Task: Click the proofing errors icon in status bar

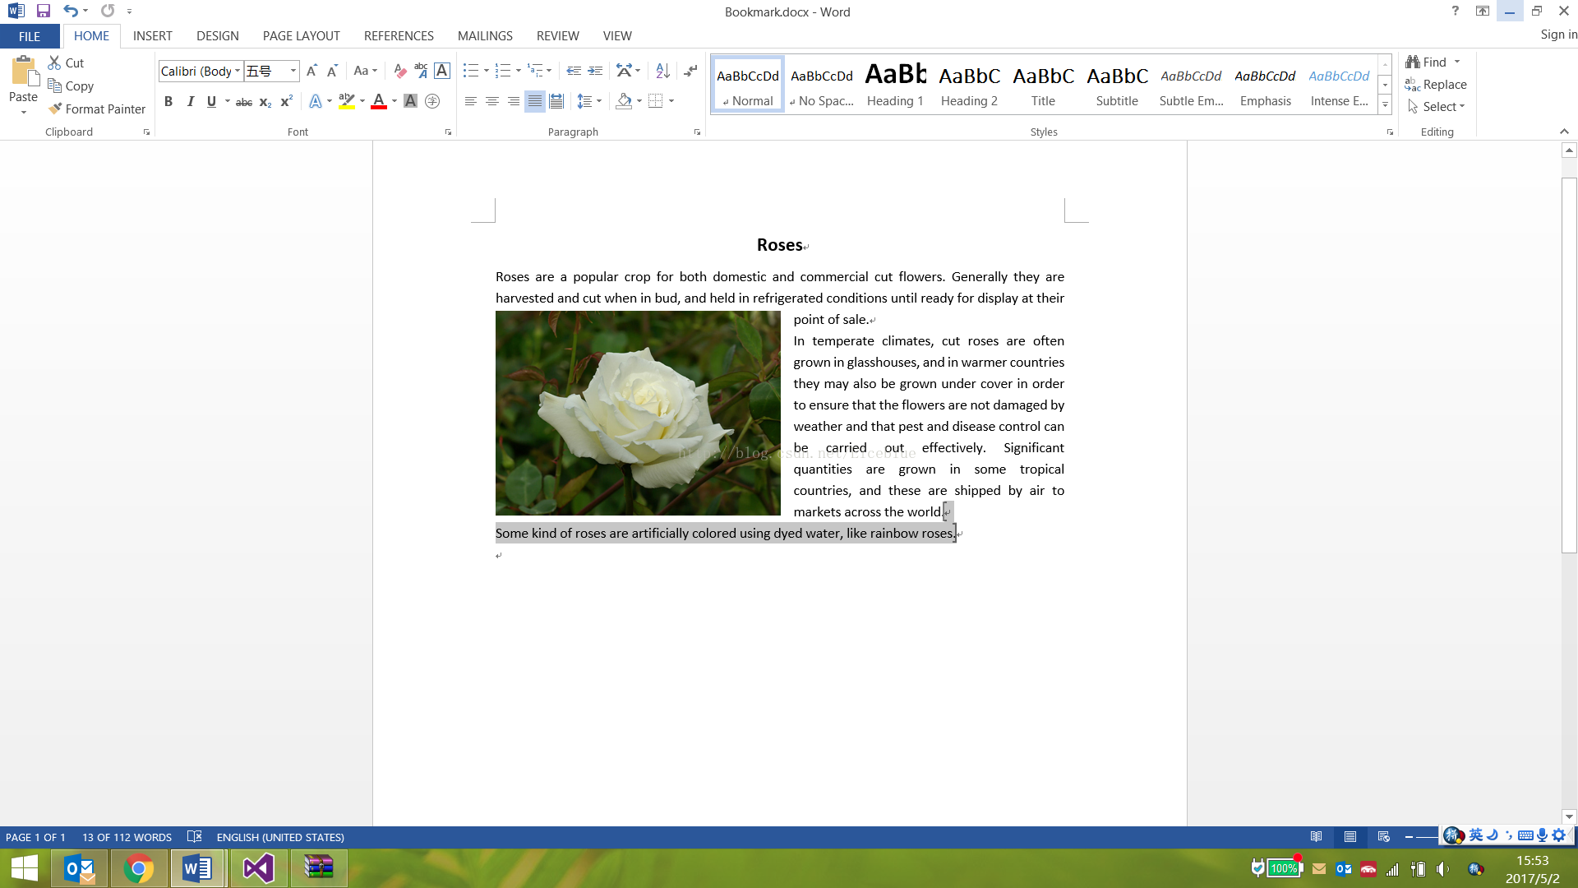Action: 195,837
